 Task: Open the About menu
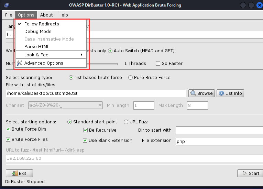46,15
